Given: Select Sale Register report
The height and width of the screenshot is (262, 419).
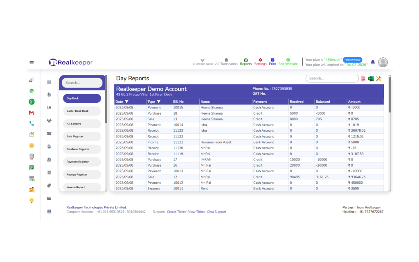Looking at the screenshot, I should pos(82,136).
